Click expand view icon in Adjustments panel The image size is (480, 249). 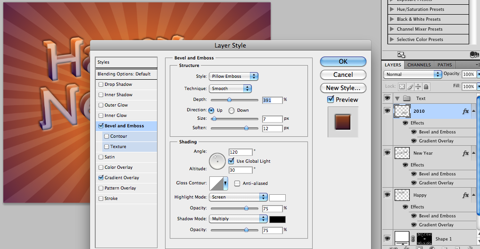[401, 55]
